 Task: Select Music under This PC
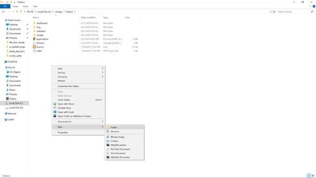12,90
